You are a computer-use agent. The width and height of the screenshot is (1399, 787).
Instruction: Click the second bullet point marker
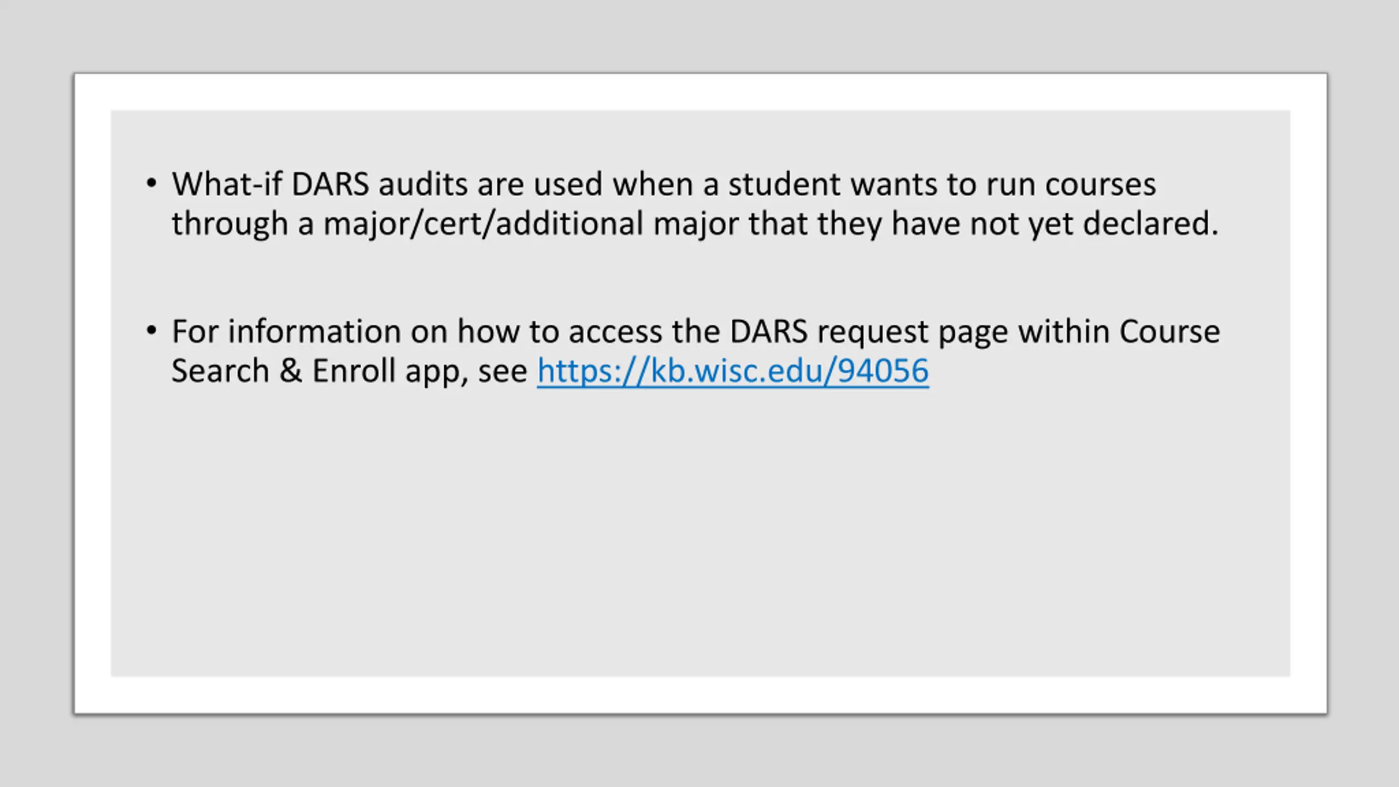151,331
